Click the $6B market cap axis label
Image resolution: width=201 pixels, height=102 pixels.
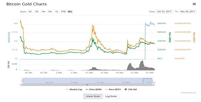pos(16,23)
